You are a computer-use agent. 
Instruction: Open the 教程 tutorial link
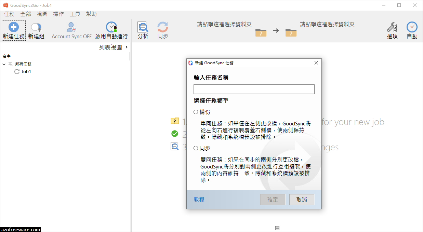pos(199,200)
